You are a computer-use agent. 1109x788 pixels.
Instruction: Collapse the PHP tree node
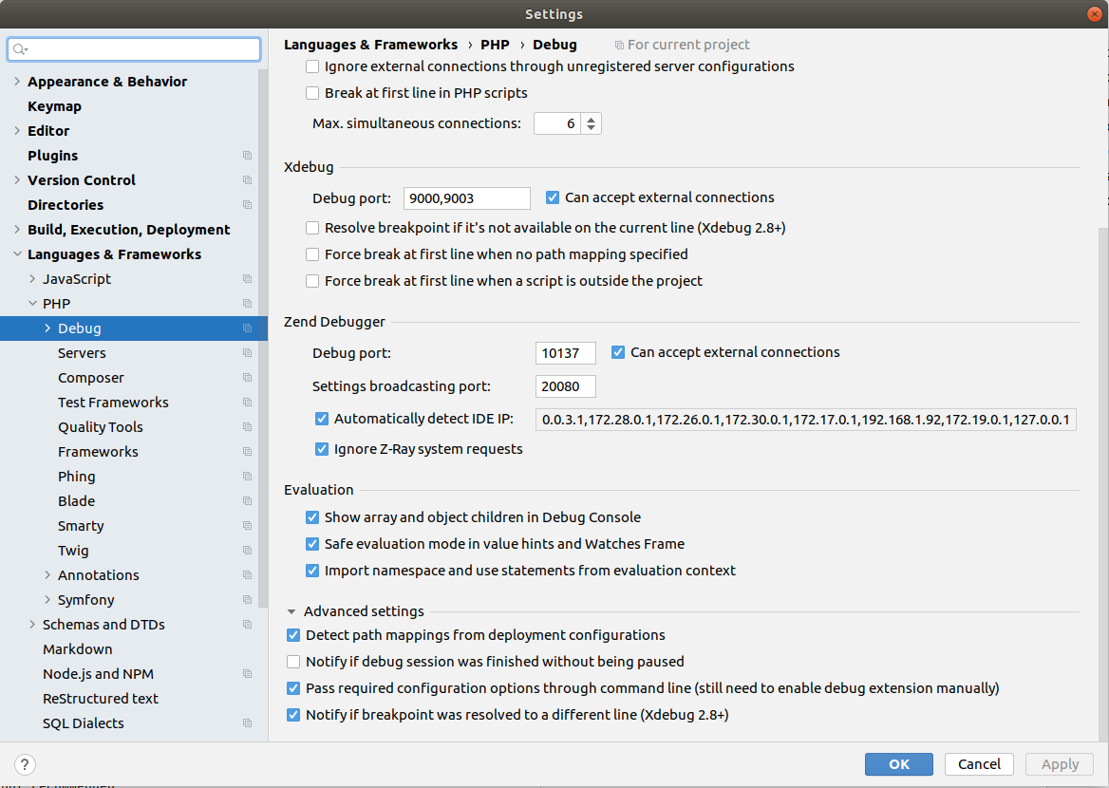coord(32,304)
